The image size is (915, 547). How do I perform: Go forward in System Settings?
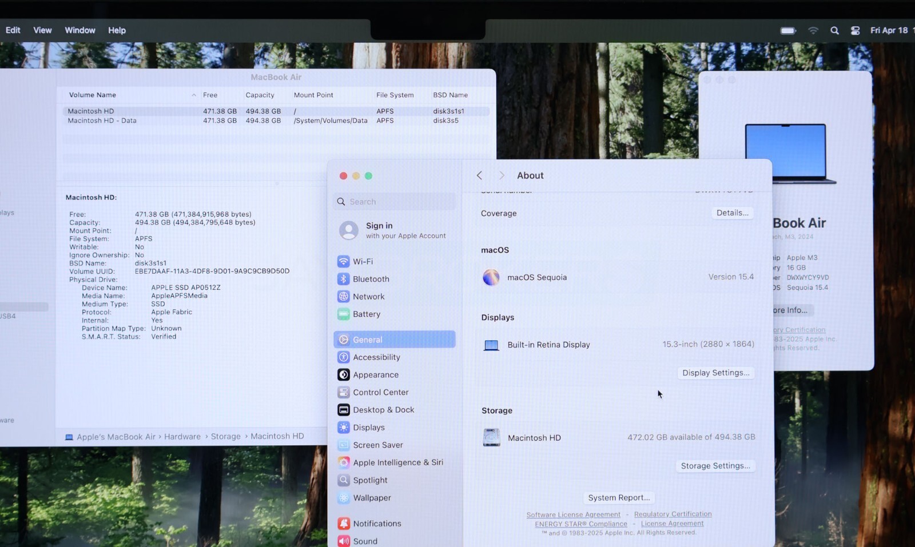502,175
